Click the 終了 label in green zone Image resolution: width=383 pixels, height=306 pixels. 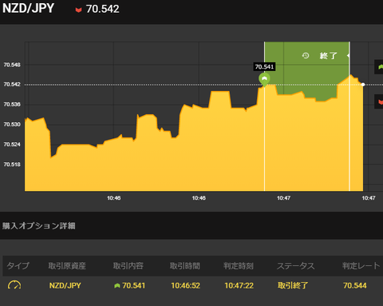coord(329,56)
